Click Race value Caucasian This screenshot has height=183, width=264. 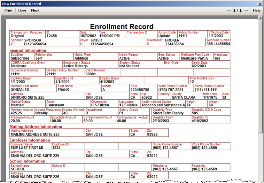coord(55,105)
